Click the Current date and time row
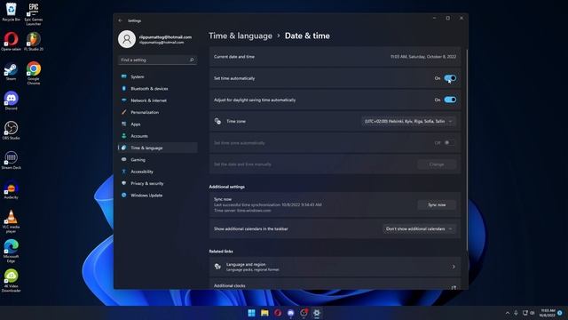Screen dimensions: 568x320 point(335,57)
